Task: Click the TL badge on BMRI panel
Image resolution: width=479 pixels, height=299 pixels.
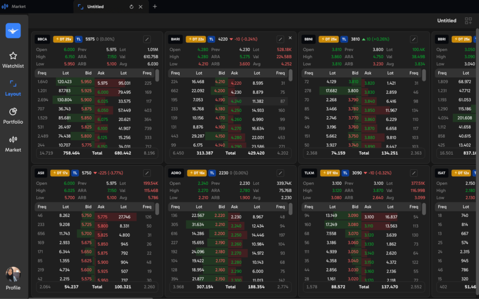Action: pyautogui.click(x=211, y=39)
